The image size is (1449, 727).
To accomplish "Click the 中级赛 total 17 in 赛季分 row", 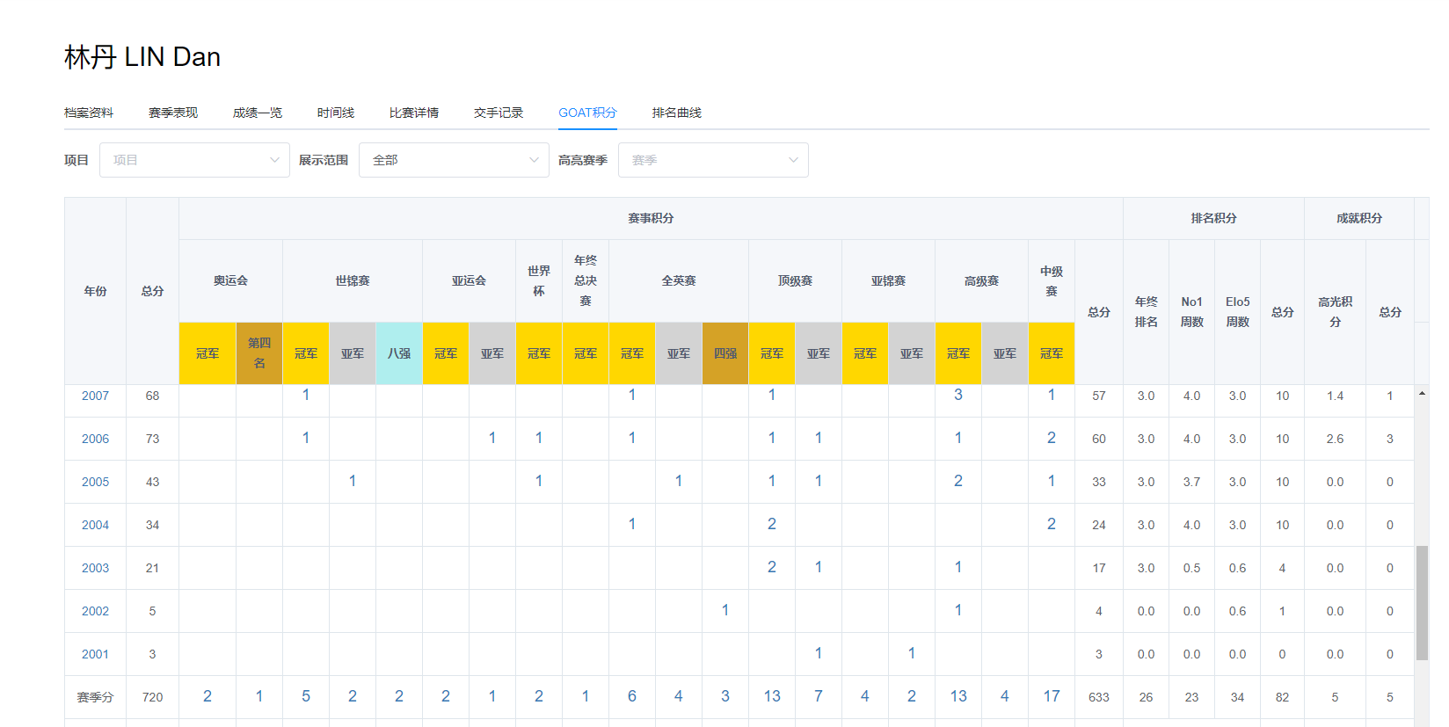I will point(1052,696).
